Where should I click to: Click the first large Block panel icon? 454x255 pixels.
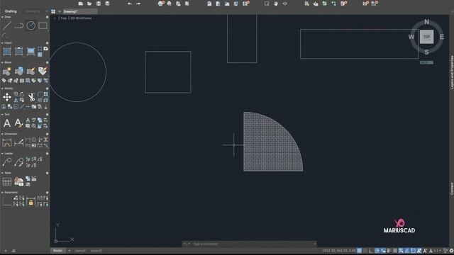coord(7,71)
